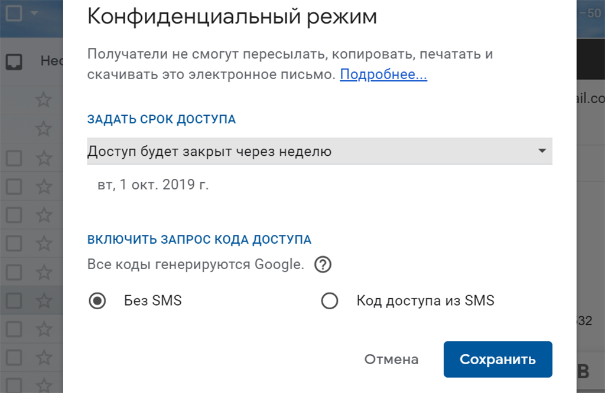The width and height of the screenshot is (605, 393).
Task: Star the first email in the list
Action: pyautogui.click(x=43, y=100)
